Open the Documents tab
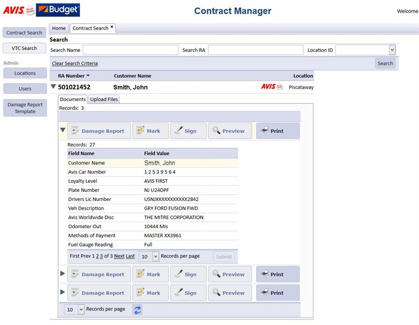The image size is (419, 325). point(72,99)
